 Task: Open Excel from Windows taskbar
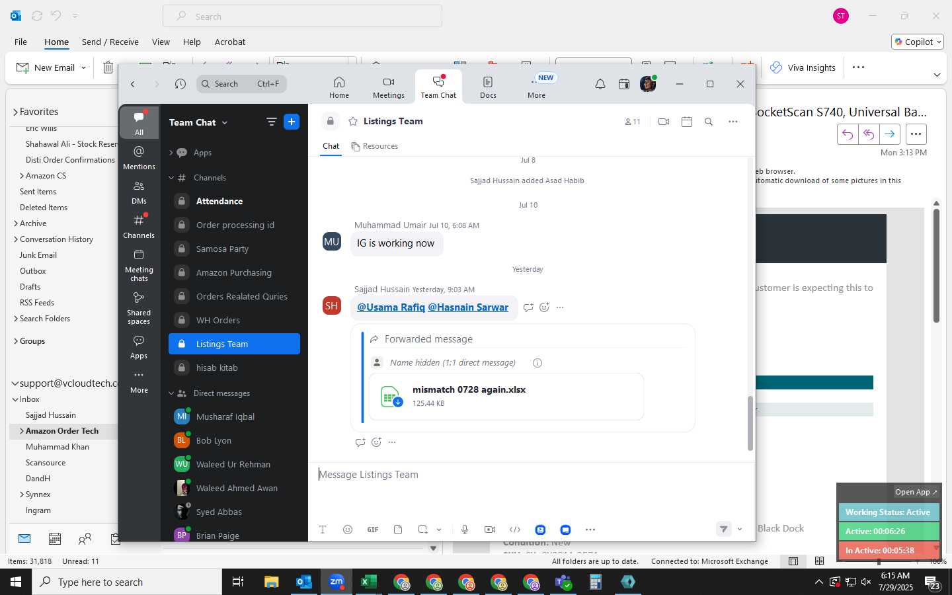(368, 582)
